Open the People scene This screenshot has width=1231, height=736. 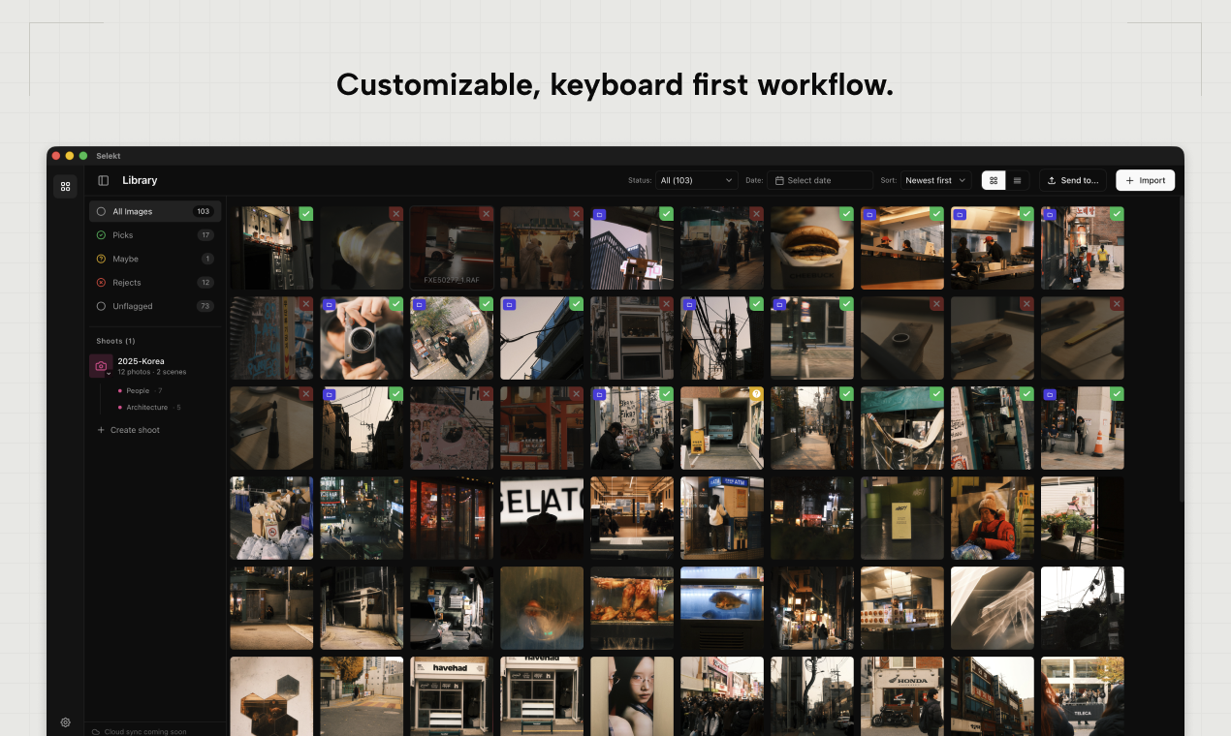138,391
